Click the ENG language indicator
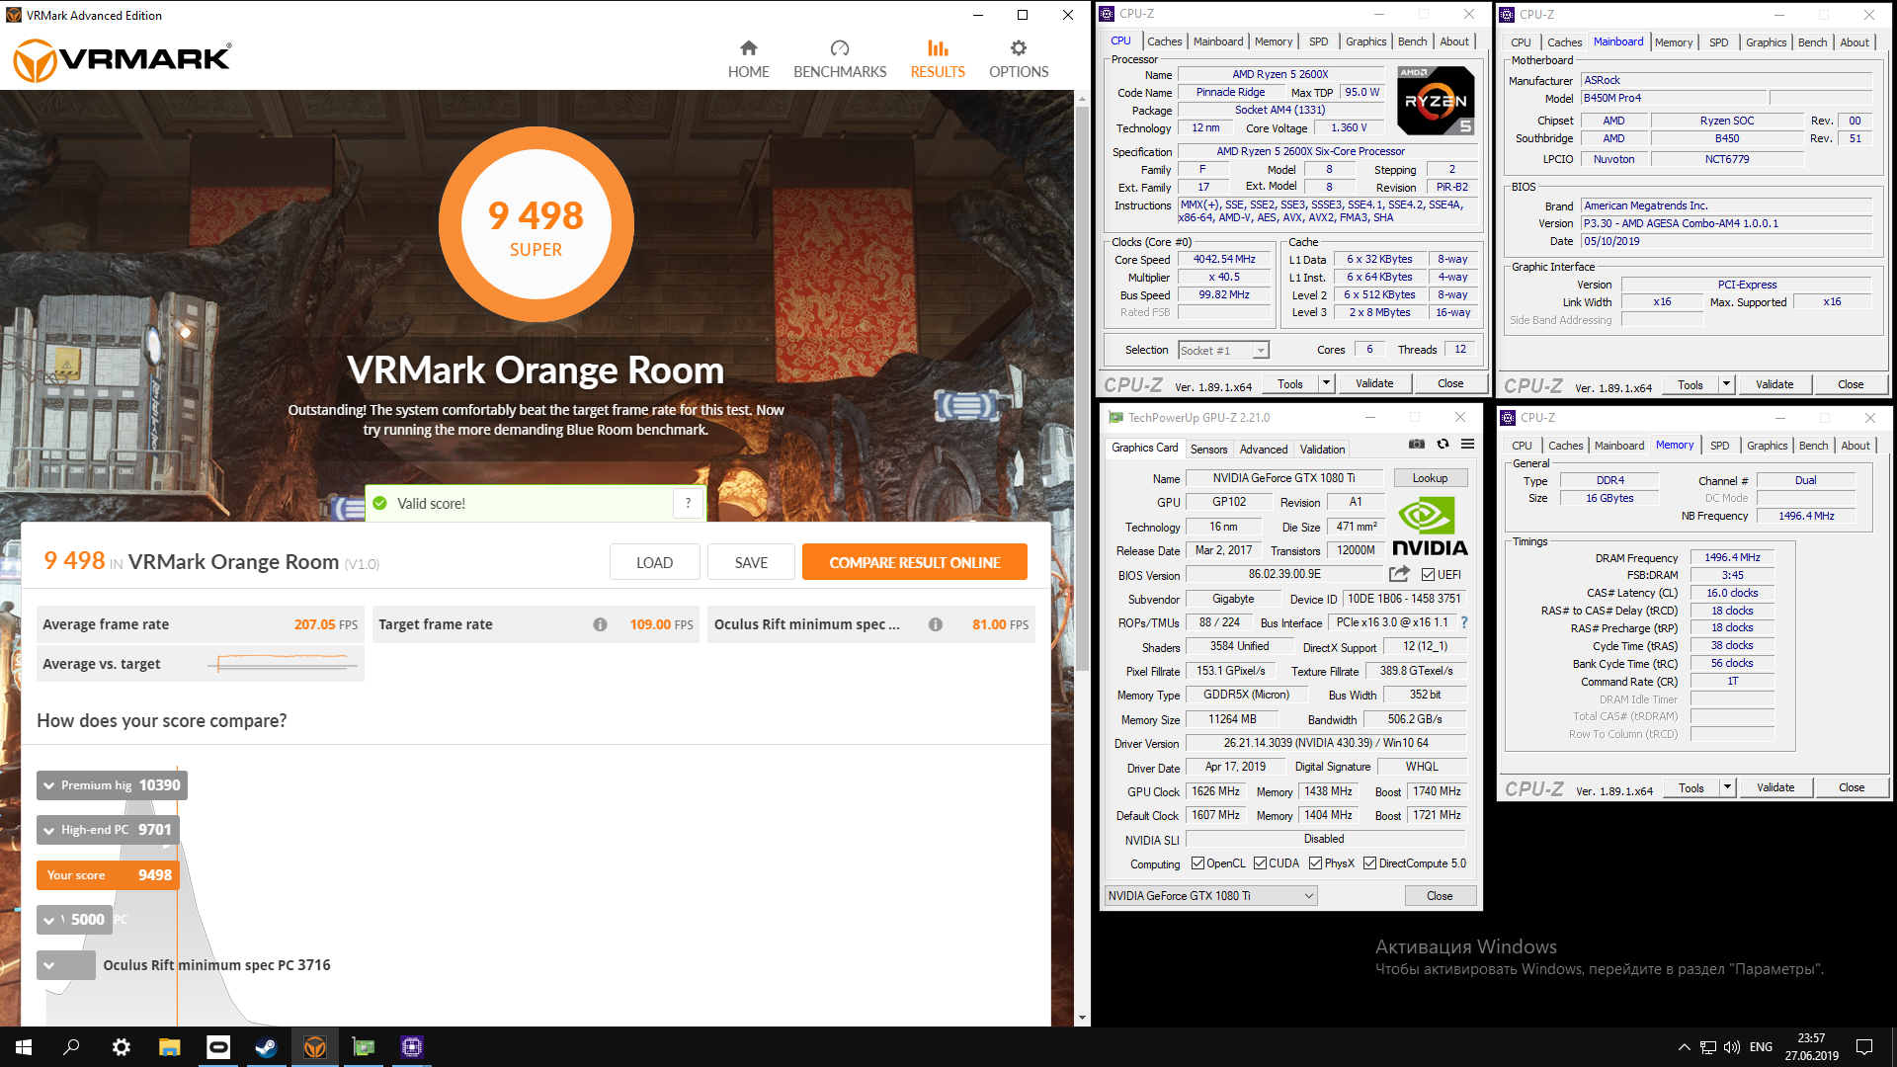 pyautogui.click(x=1761, y=1047)
